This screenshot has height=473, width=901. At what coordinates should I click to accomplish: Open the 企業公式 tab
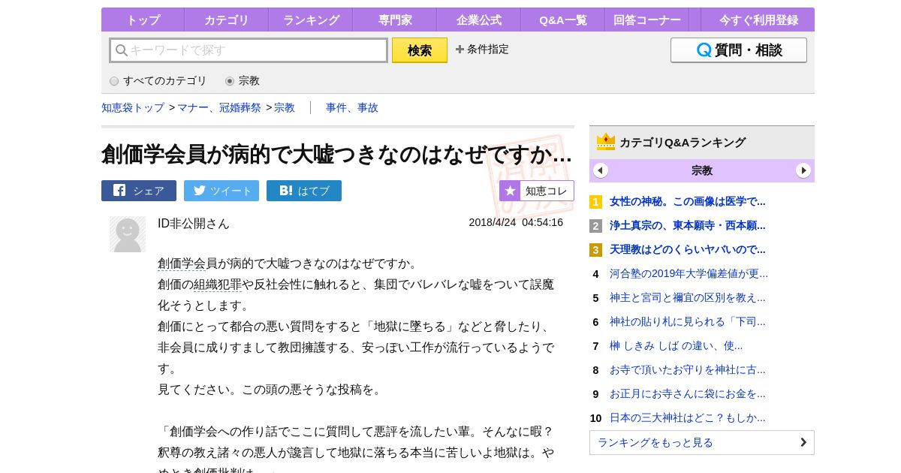(x=479, y=20)
